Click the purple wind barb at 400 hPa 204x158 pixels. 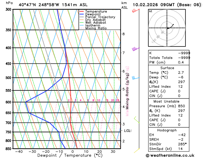[136, 49]
